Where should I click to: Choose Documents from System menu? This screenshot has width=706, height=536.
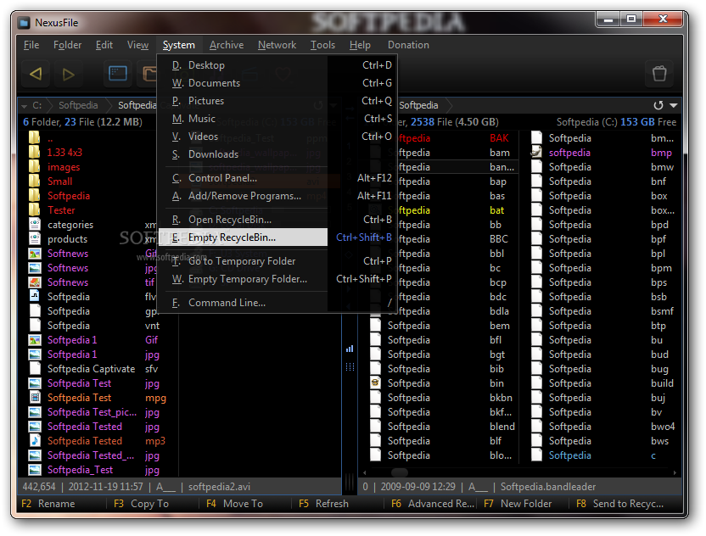click(x=278, y=83)
